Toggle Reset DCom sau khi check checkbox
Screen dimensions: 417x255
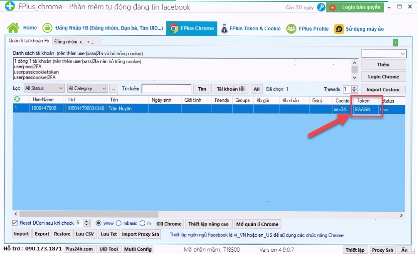[15, 223]
